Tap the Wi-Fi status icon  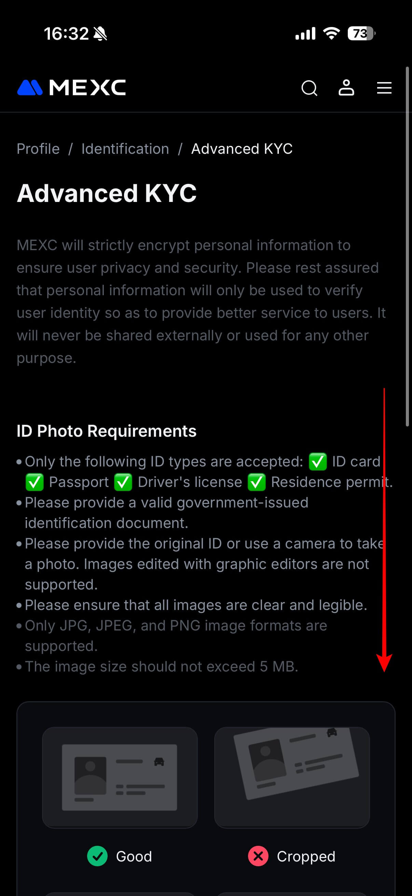pyautogui.click(x=331, y=33)
